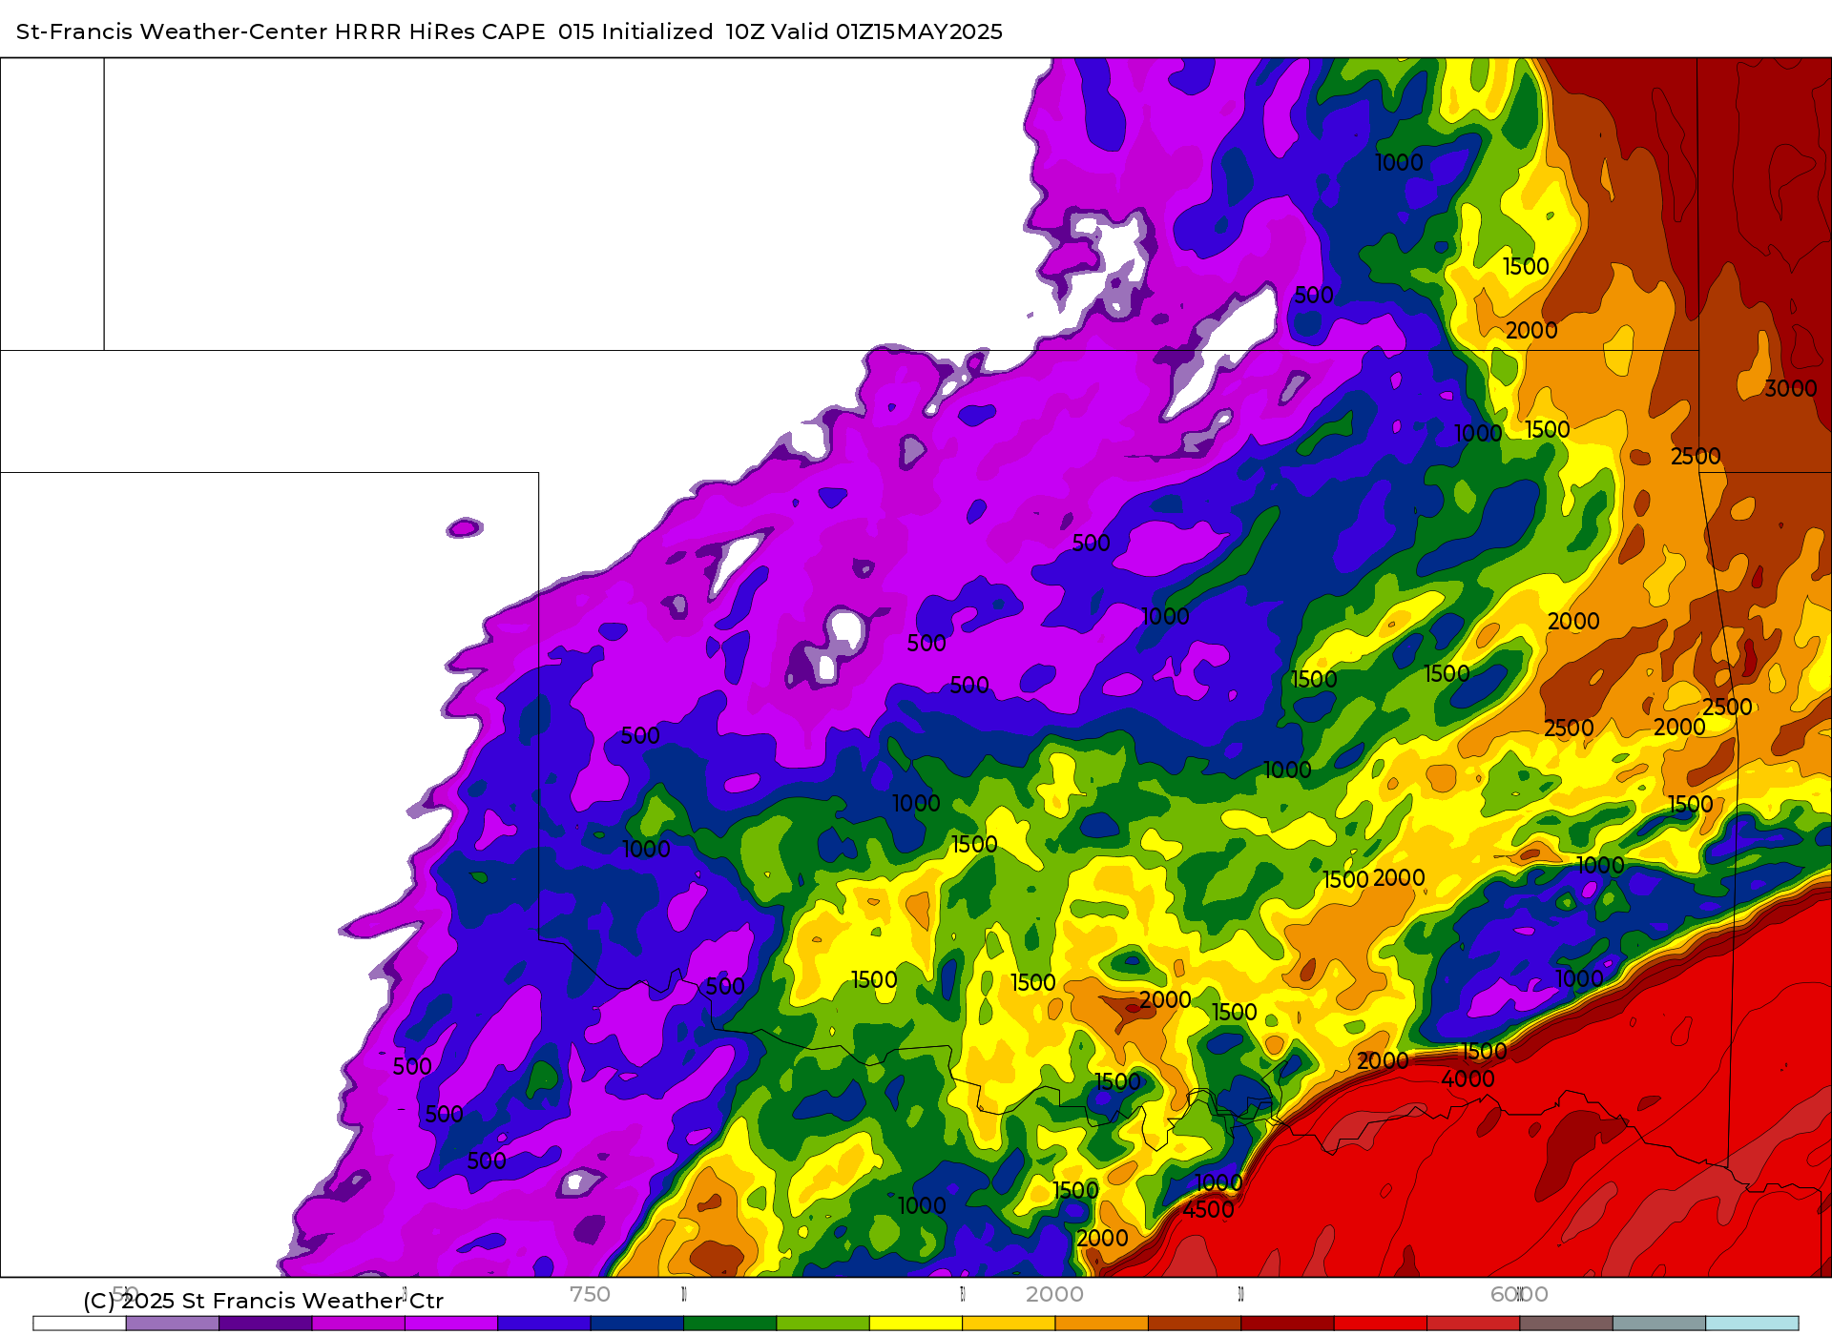This screenshot has height=1335, width=1832.
Task: Select the dark green legend swatch
Action: (730, 1323)
